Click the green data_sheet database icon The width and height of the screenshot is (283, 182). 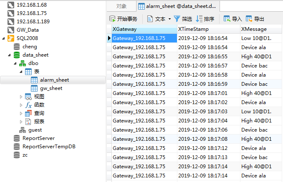coord(17,55)
